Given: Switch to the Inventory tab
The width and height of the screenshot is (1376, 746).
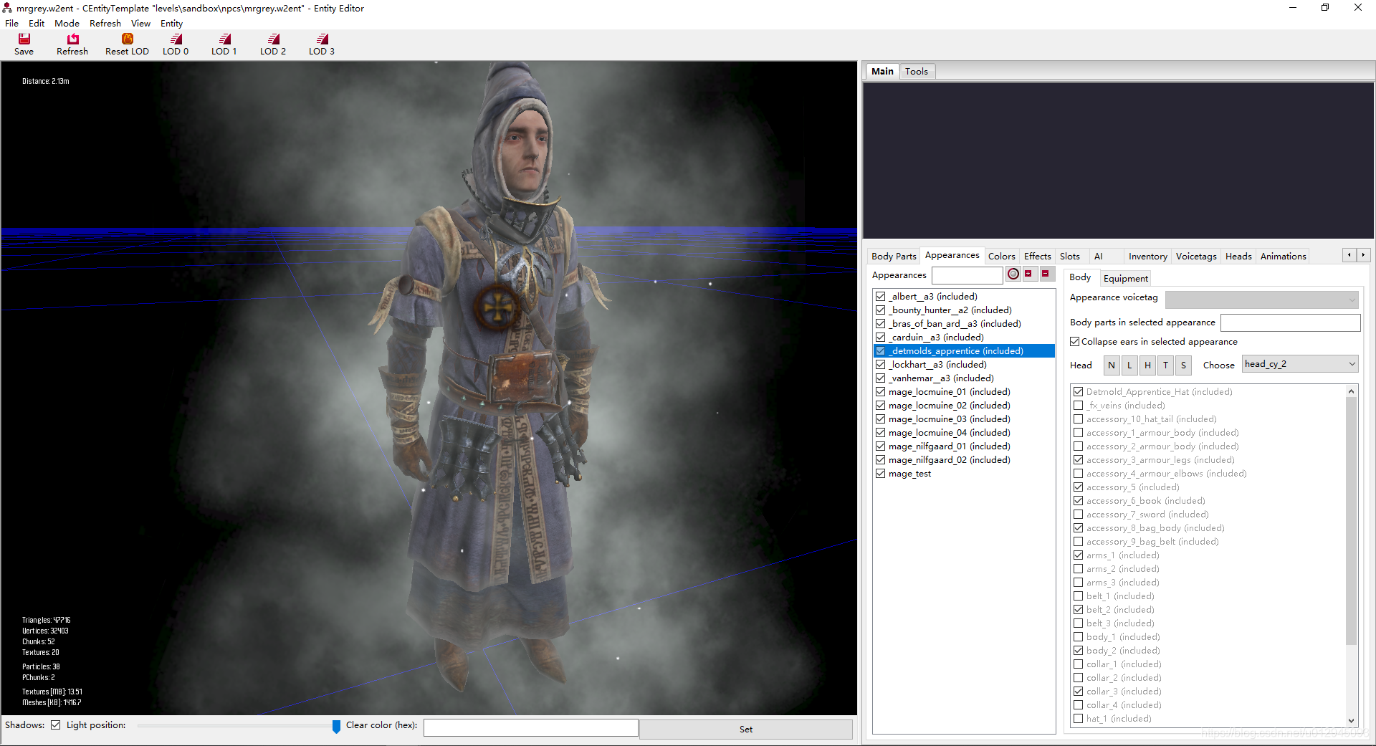Looking at the screenshot, I should coord(1147,256).
